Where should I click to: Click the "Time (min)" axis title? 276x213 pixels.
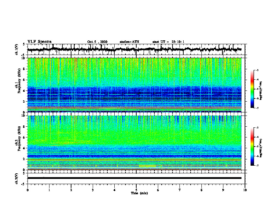click(139, 193)
